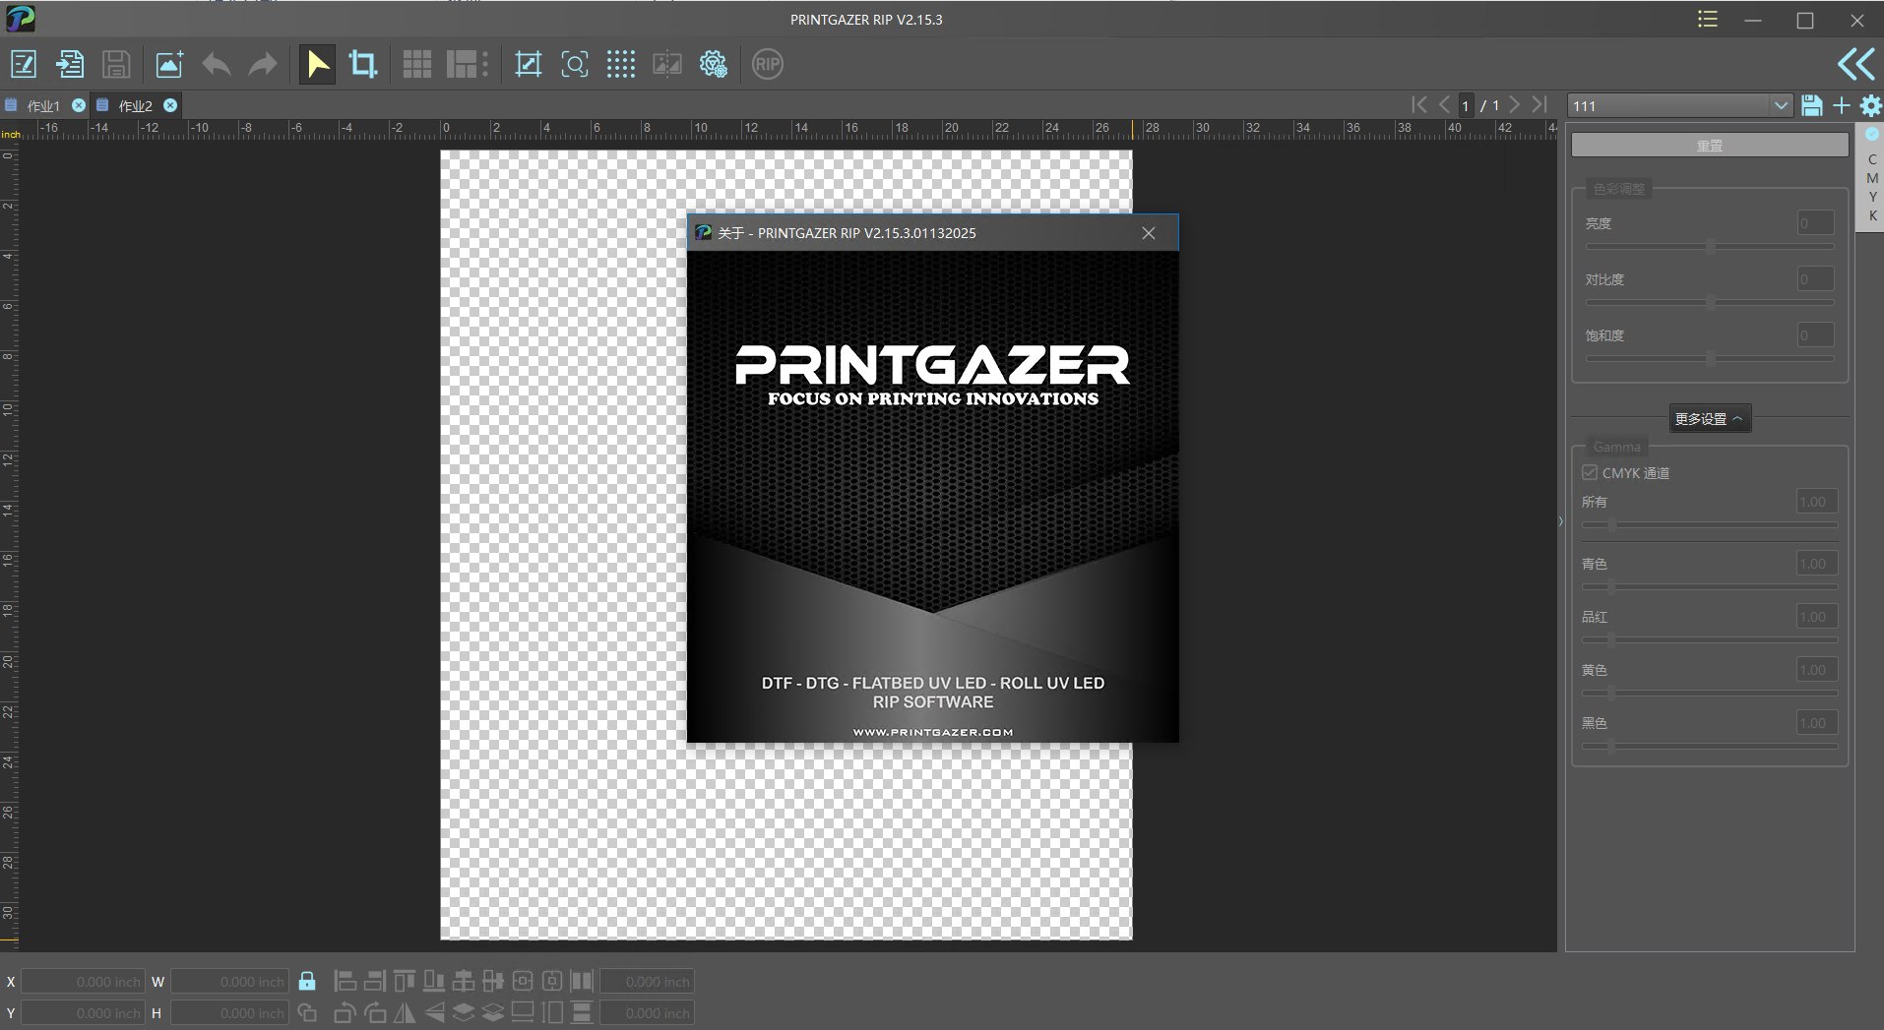Click www.printgazer.com in the about dialog
The height and width of the screenshot is (1030, 1884).
tap(932, 732)
